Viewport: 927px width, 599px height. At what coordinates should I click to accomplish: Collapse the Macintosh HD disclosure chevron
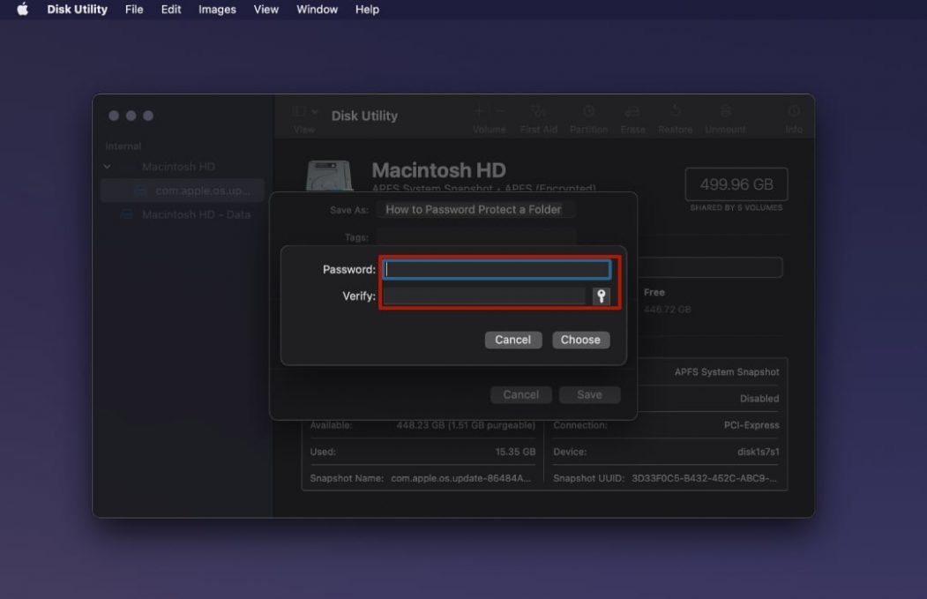[107, 166]
